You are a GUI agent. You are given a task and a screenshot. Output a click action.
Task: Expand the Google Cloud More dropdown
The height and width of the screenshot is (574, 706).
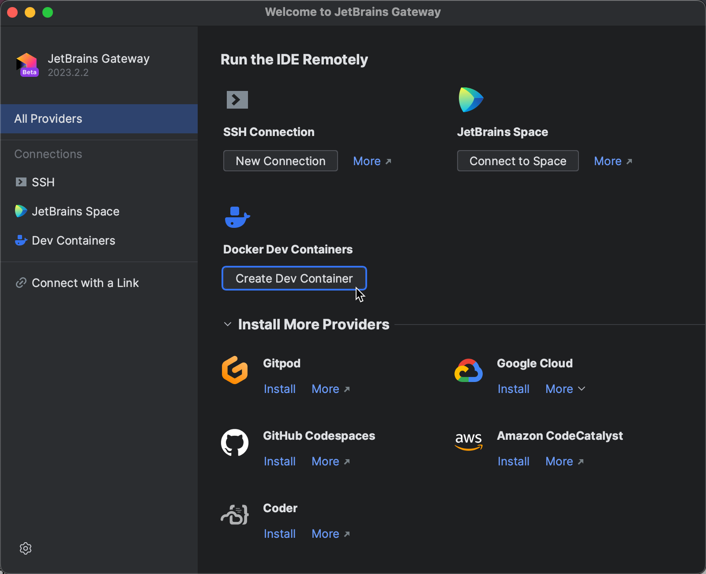point(565,389)
